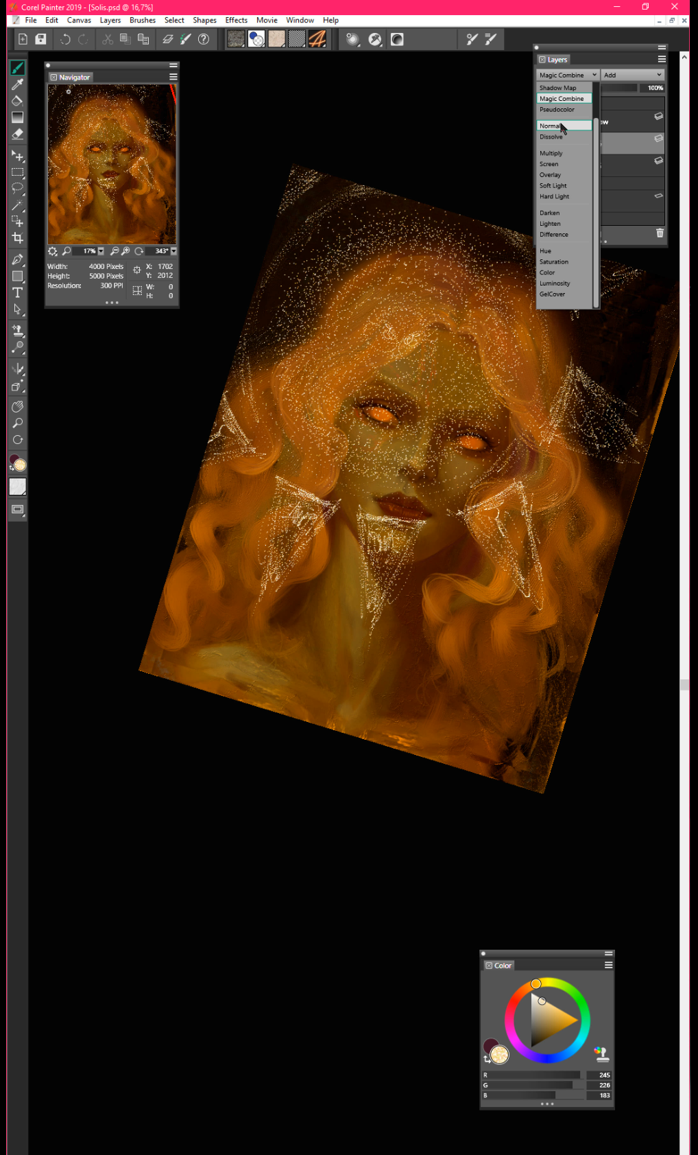
Task: Click the Save icon in toolbar
Action: pyautogui.click(x=41, y=39)
